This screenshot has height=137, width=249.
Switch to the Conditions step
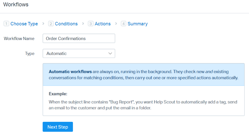click(66, 24)
